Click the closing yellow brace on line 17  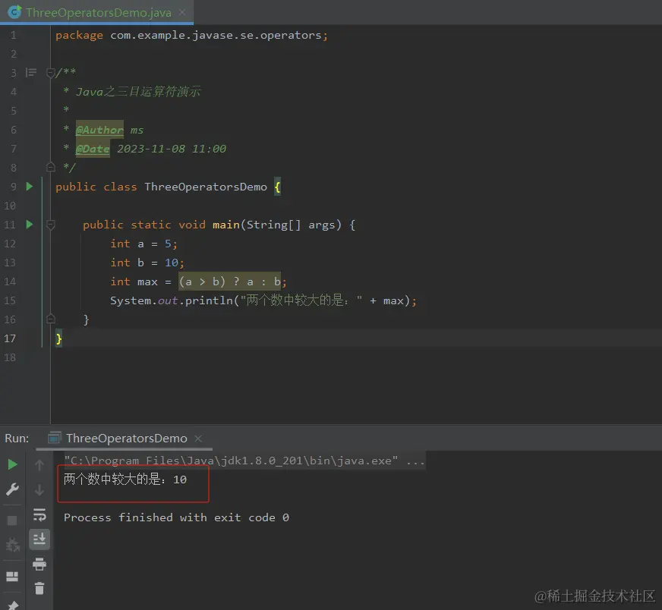point(58,338)
